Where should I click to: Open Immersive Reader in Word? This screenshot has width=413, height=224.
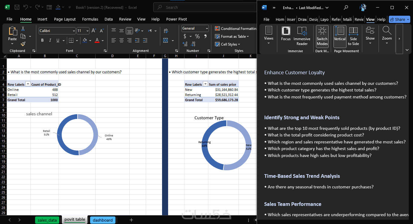point(302,36)
